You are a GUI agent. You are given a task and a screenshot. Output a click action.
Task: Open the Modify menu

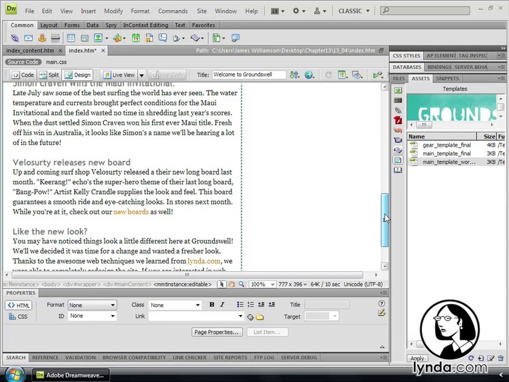tap(113, 11)
